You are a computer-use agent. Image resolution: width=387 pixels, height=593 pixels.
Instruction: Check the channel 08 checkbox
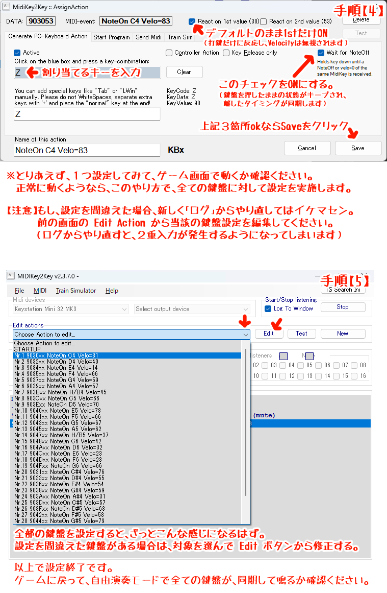pos(354,365)
